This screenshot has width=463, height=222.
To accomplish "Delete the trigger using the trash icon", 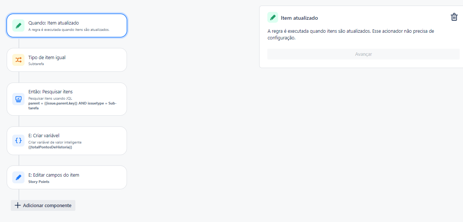I will (x=454, y=17).
